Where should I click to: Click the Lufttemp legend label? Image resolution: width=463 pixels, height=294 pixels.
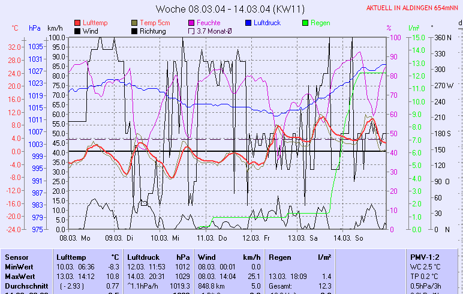pos(96,23)
